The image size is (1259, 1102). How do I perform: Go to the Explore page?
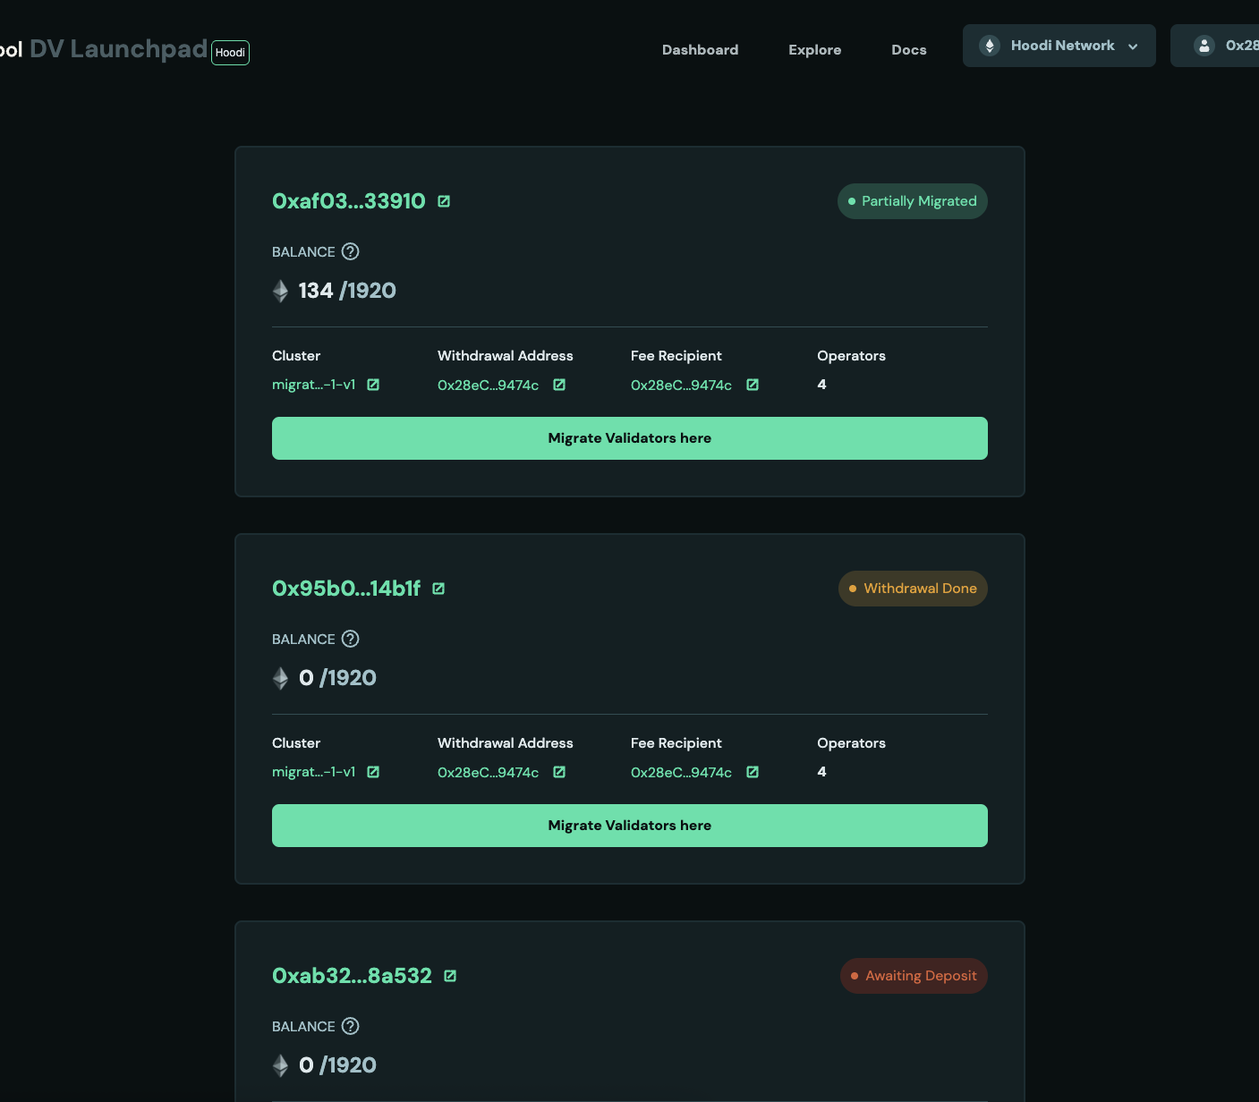tap(814, 50)
